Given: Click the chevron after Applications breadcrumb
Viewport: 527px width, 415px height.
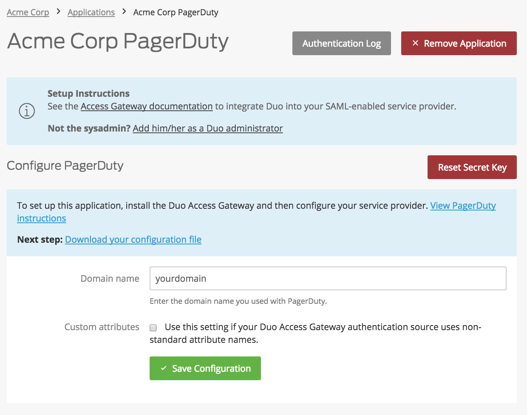Looking at the screenshot, I should click(123, 12).
